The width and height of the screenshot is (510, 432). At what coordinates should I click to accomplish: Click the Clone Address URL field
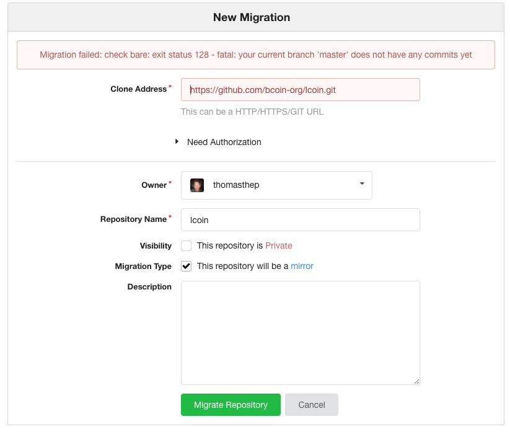point(300,89)
